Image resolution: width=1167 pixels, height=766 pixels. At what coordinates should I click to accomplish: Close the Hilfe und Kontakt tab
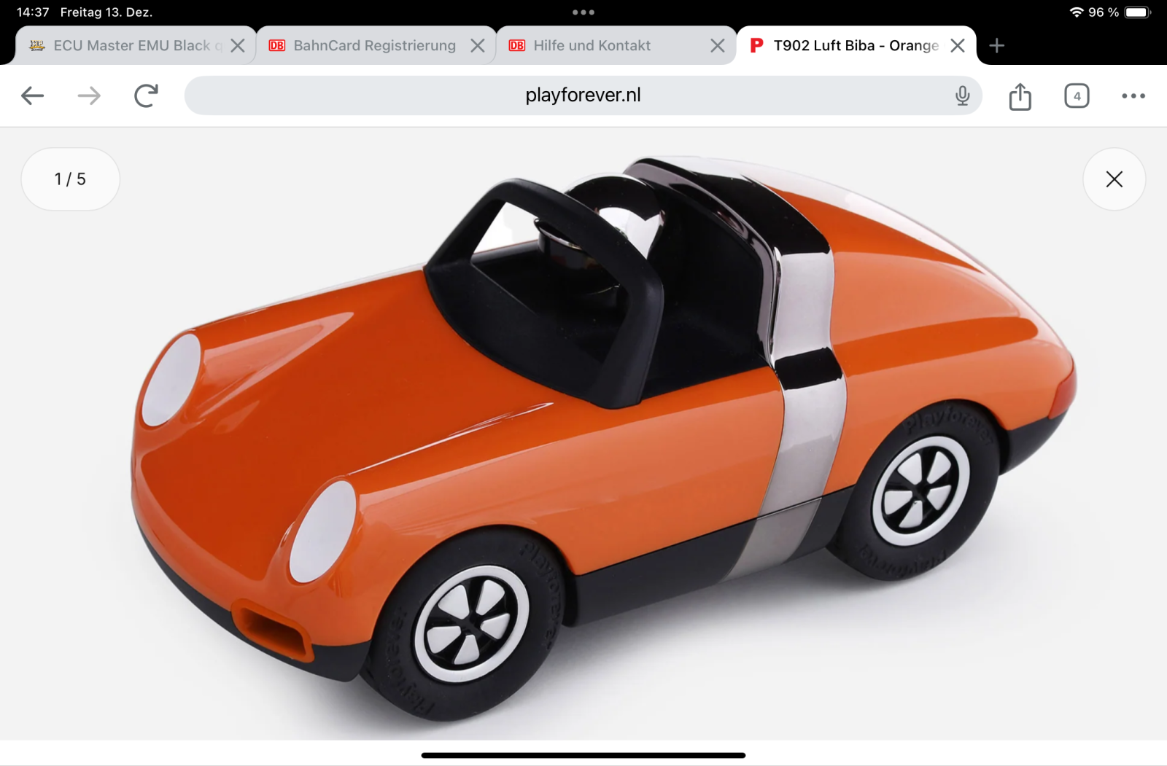point(718,46)
